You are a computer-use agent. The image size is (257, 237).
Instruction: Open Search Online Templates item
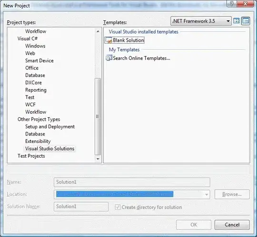click(138, 58)
